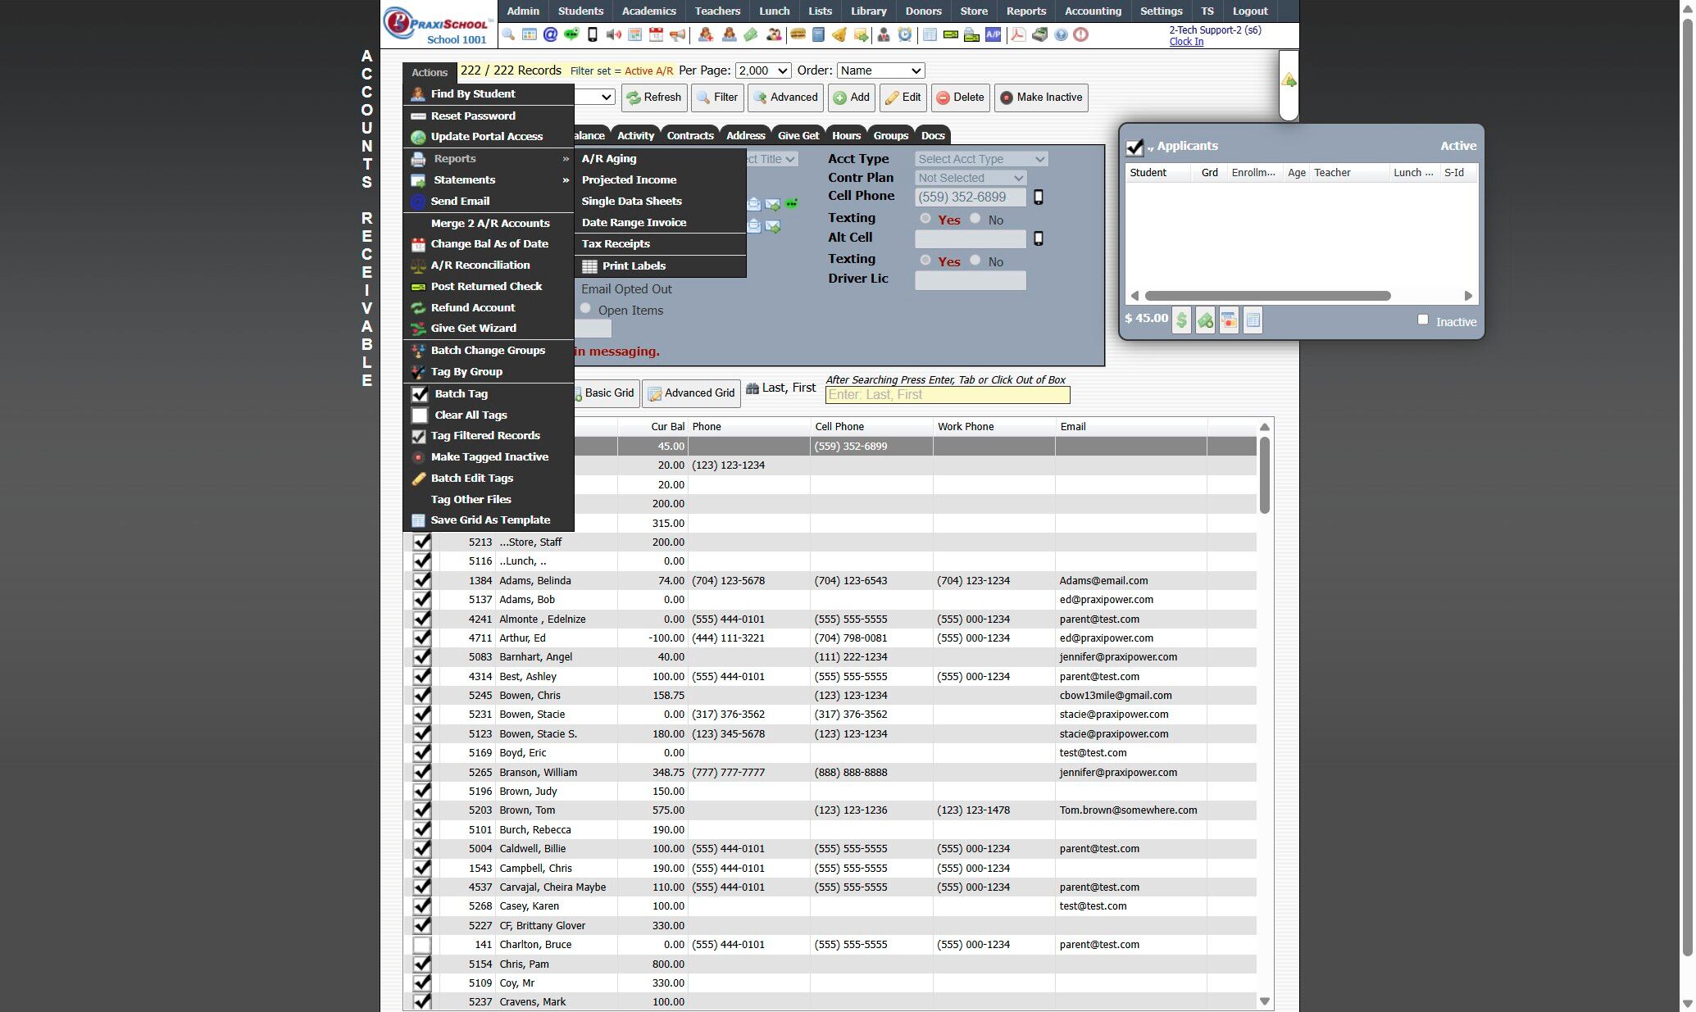Untick the checkbox for Adams, Belinda row
The height and width of the screenshot is (1012, 1696).
[421, 580]
